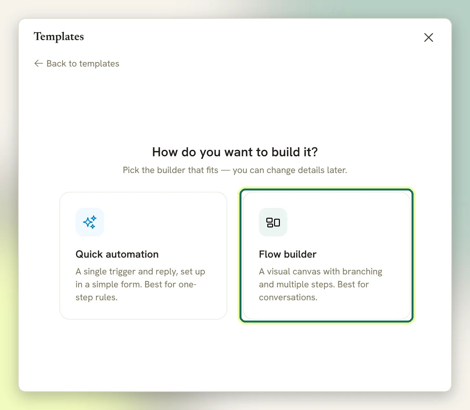470x410 pixels.
Task: Click the 'How do you want to build it?' heading
Action: (235, 152)
